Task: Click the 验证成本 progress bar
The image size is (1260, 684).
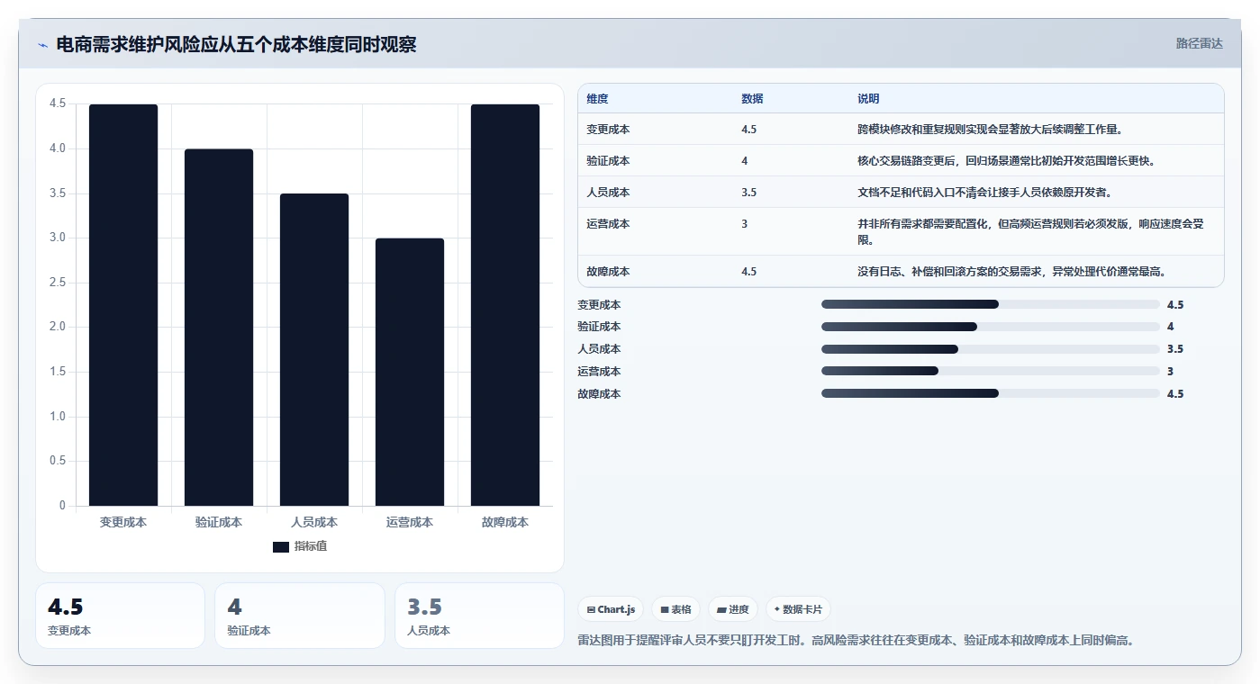Action: 991,327
